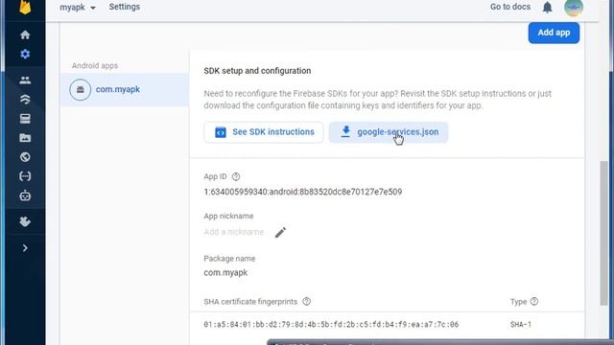Click the Add app button
The image size is (614, 345).
pos(554,33)
